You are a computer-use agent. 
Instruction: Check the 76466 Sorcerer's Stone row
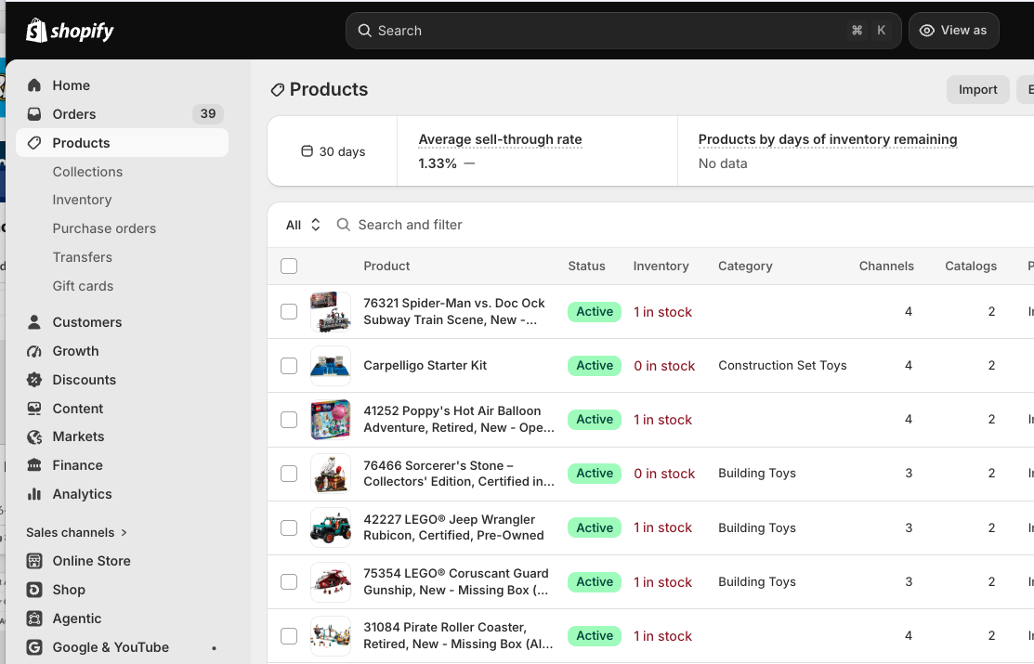click(289, 474)
